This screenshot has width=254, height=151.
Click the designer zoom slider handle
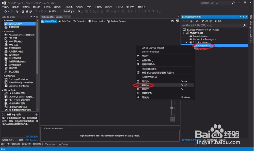(172, 108)
